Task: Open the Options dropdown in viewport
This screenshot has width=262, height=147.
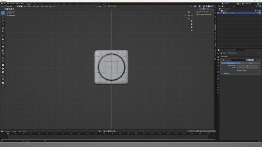Action: pos(212,9)
